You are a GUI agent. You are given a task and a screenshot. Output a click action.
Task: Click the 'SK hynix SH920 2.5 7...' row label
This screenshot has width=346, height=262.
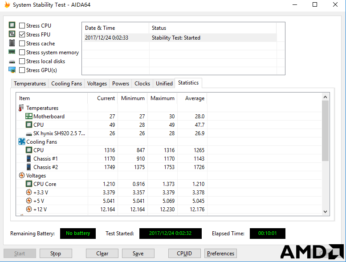(59, 133)
